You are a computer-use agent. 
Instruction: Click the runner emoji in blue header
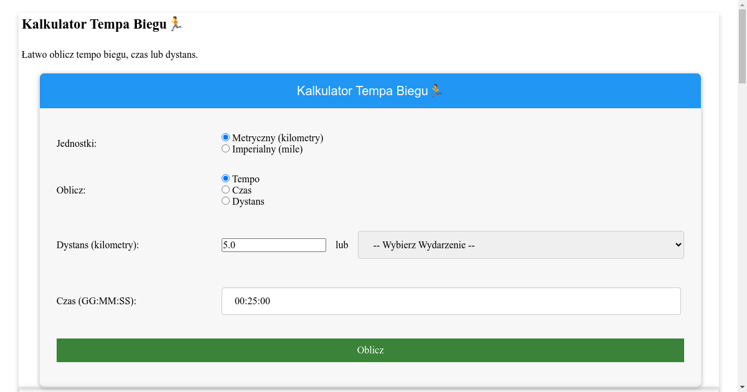point(436,90)
